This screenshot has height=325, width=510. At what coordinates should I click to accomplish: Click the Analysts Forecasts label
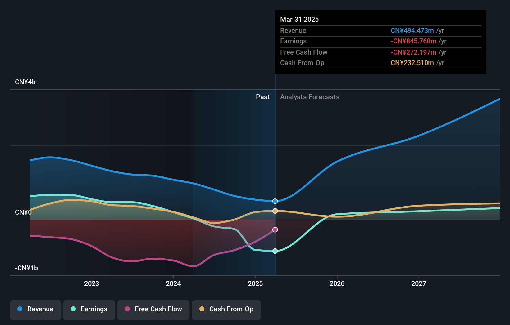310,97
